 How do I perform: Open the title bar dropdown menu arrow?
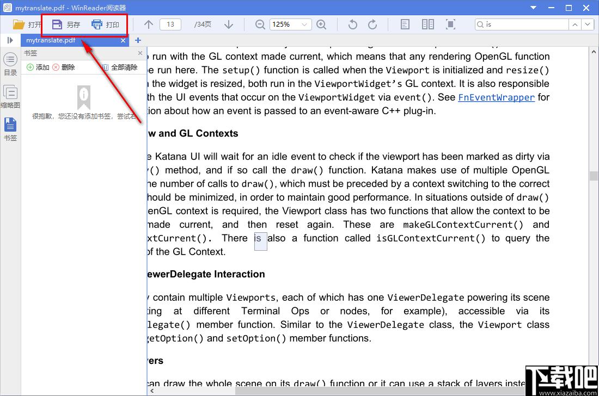[533, 7]
